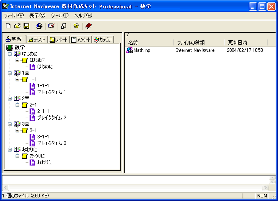Switch to the カテゴリ tab
Screen dimensions: 278x201
coord(103,40)
